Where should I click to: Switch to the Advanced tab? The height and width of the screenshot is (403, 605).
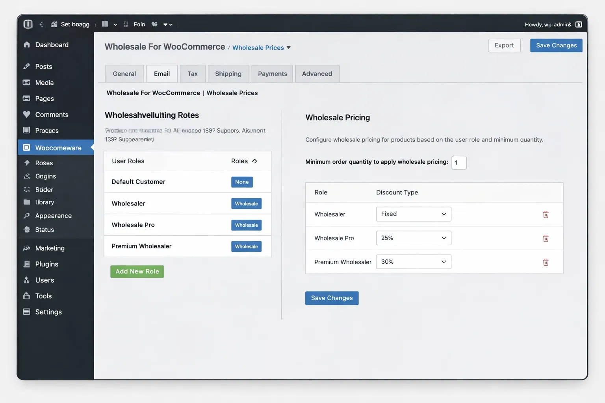[x=317, y=74]
